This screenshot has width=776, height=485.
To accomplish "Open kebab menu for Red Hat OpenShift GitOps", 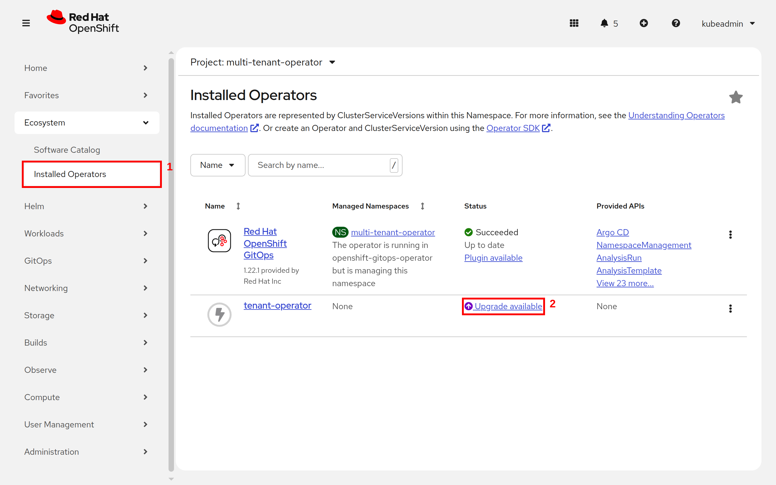I will pyautogui.click(x=731, y=235).
